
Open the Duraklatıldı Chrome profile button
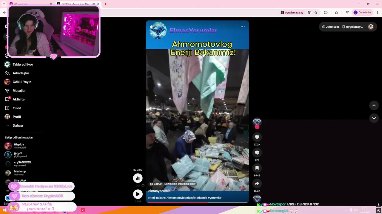coord(362,12)
